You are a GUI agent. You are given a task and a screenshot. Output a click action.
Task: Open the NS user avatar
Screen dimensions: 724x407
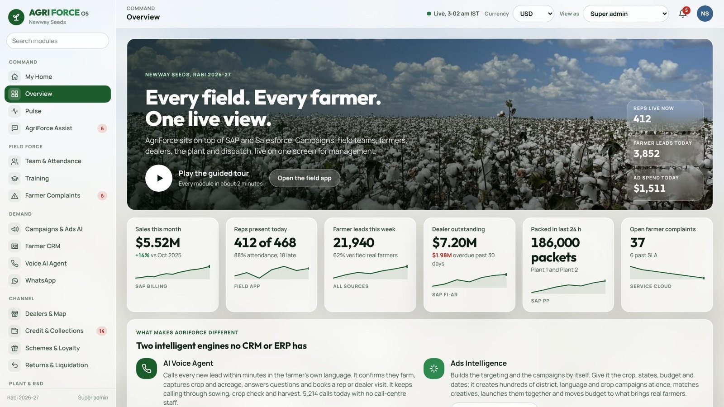[x=705, y=14]
